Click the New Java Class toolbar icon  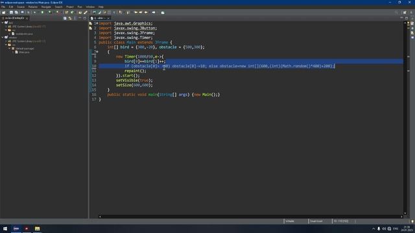click(x=72, y=12)
